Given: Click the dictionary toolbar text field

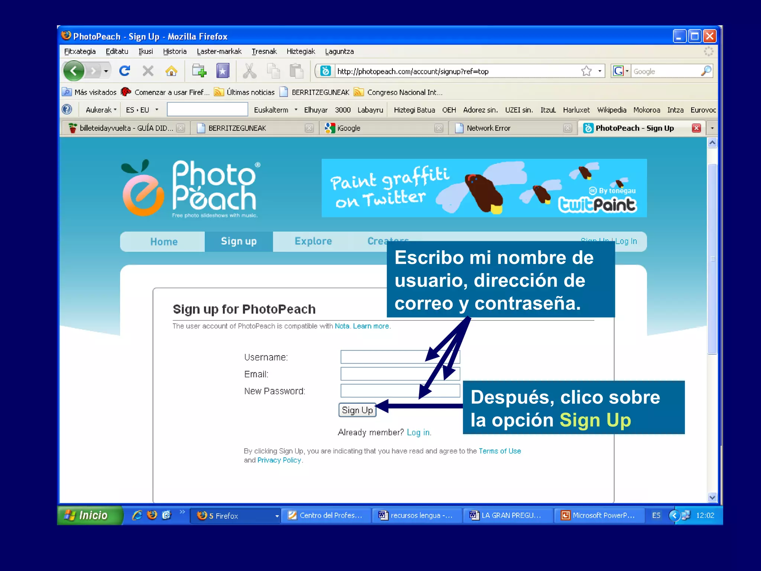Looking at the screenshot, I should pyautogui.click(x=207, y=109).
